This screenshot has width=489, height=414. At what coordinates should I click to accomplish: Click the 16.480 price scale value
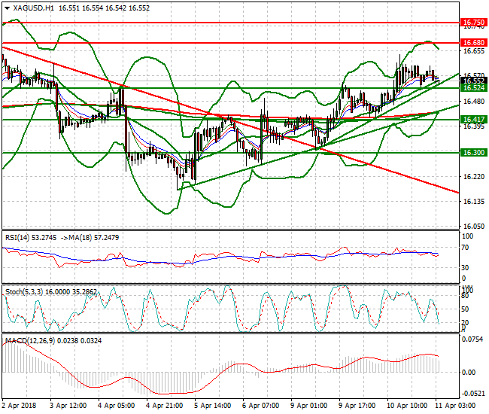coord(474,102)
